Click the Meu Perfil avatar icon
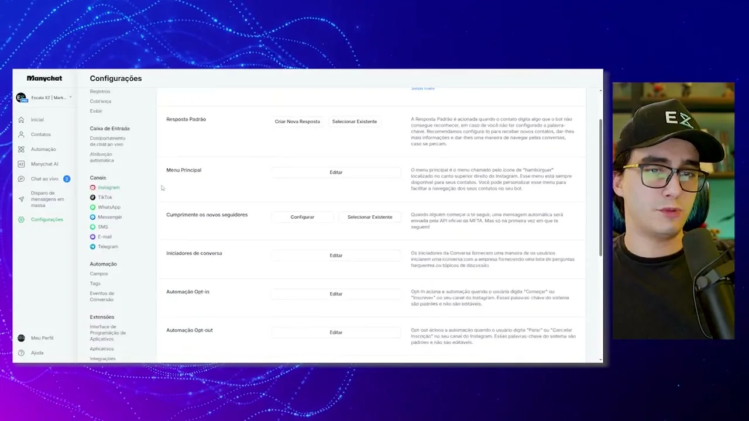749x421 pixels. tap(21, 338)
